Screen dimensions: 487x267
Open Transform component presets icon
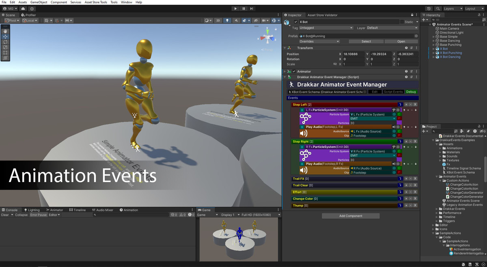pyautogui.click(x=411, y=48)
